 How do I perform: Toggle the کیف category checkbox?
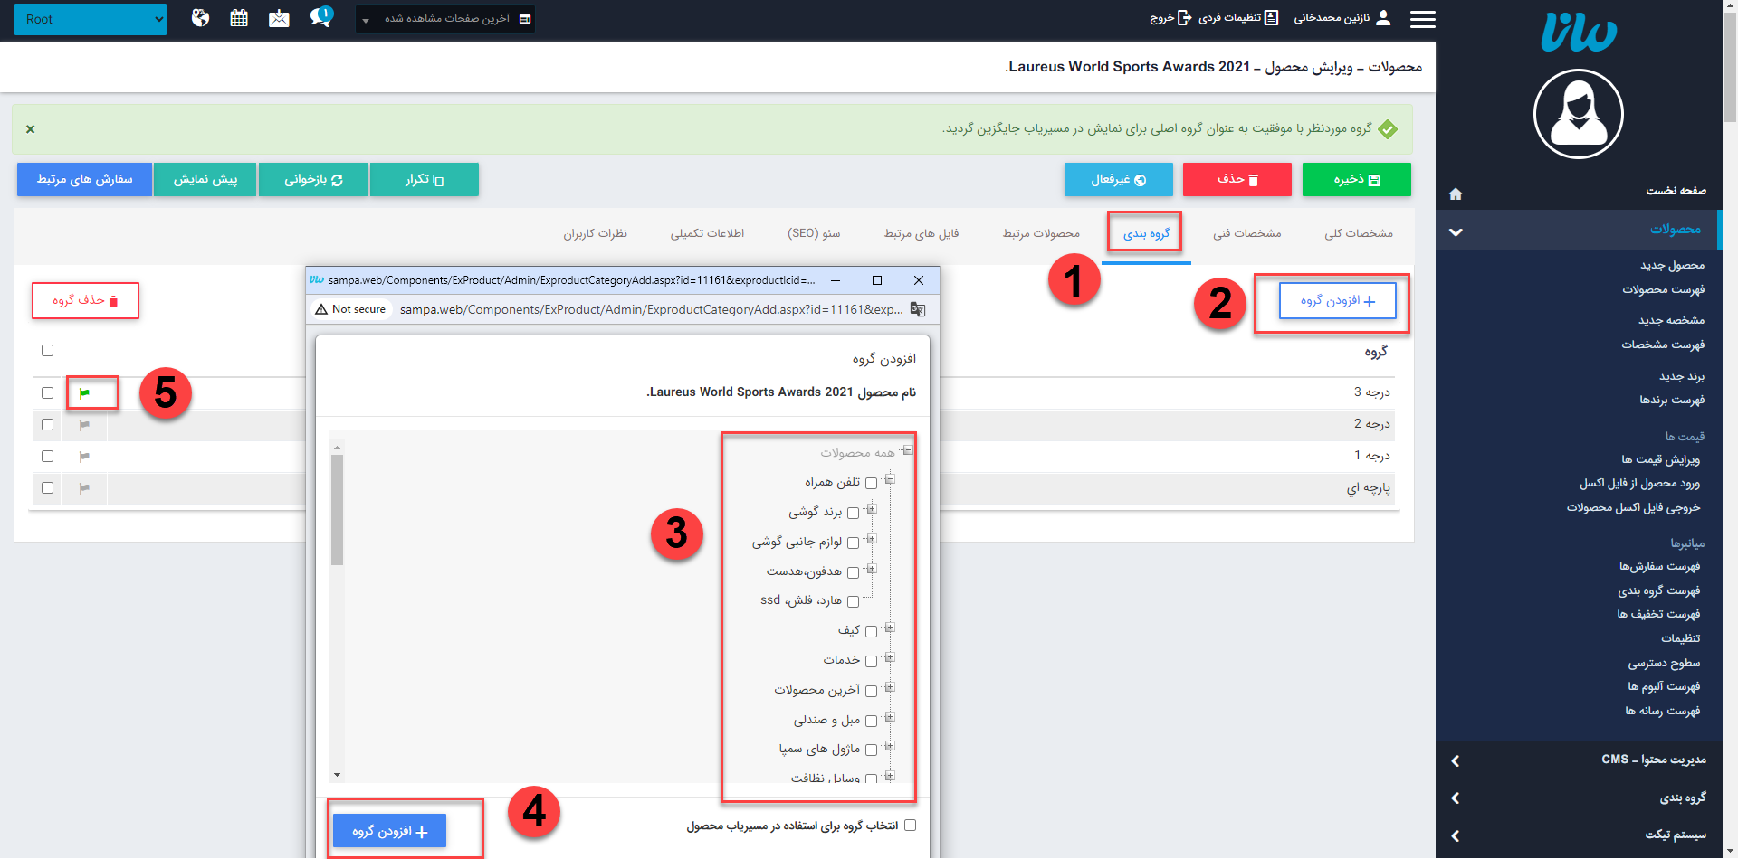(x=871, y=631)
